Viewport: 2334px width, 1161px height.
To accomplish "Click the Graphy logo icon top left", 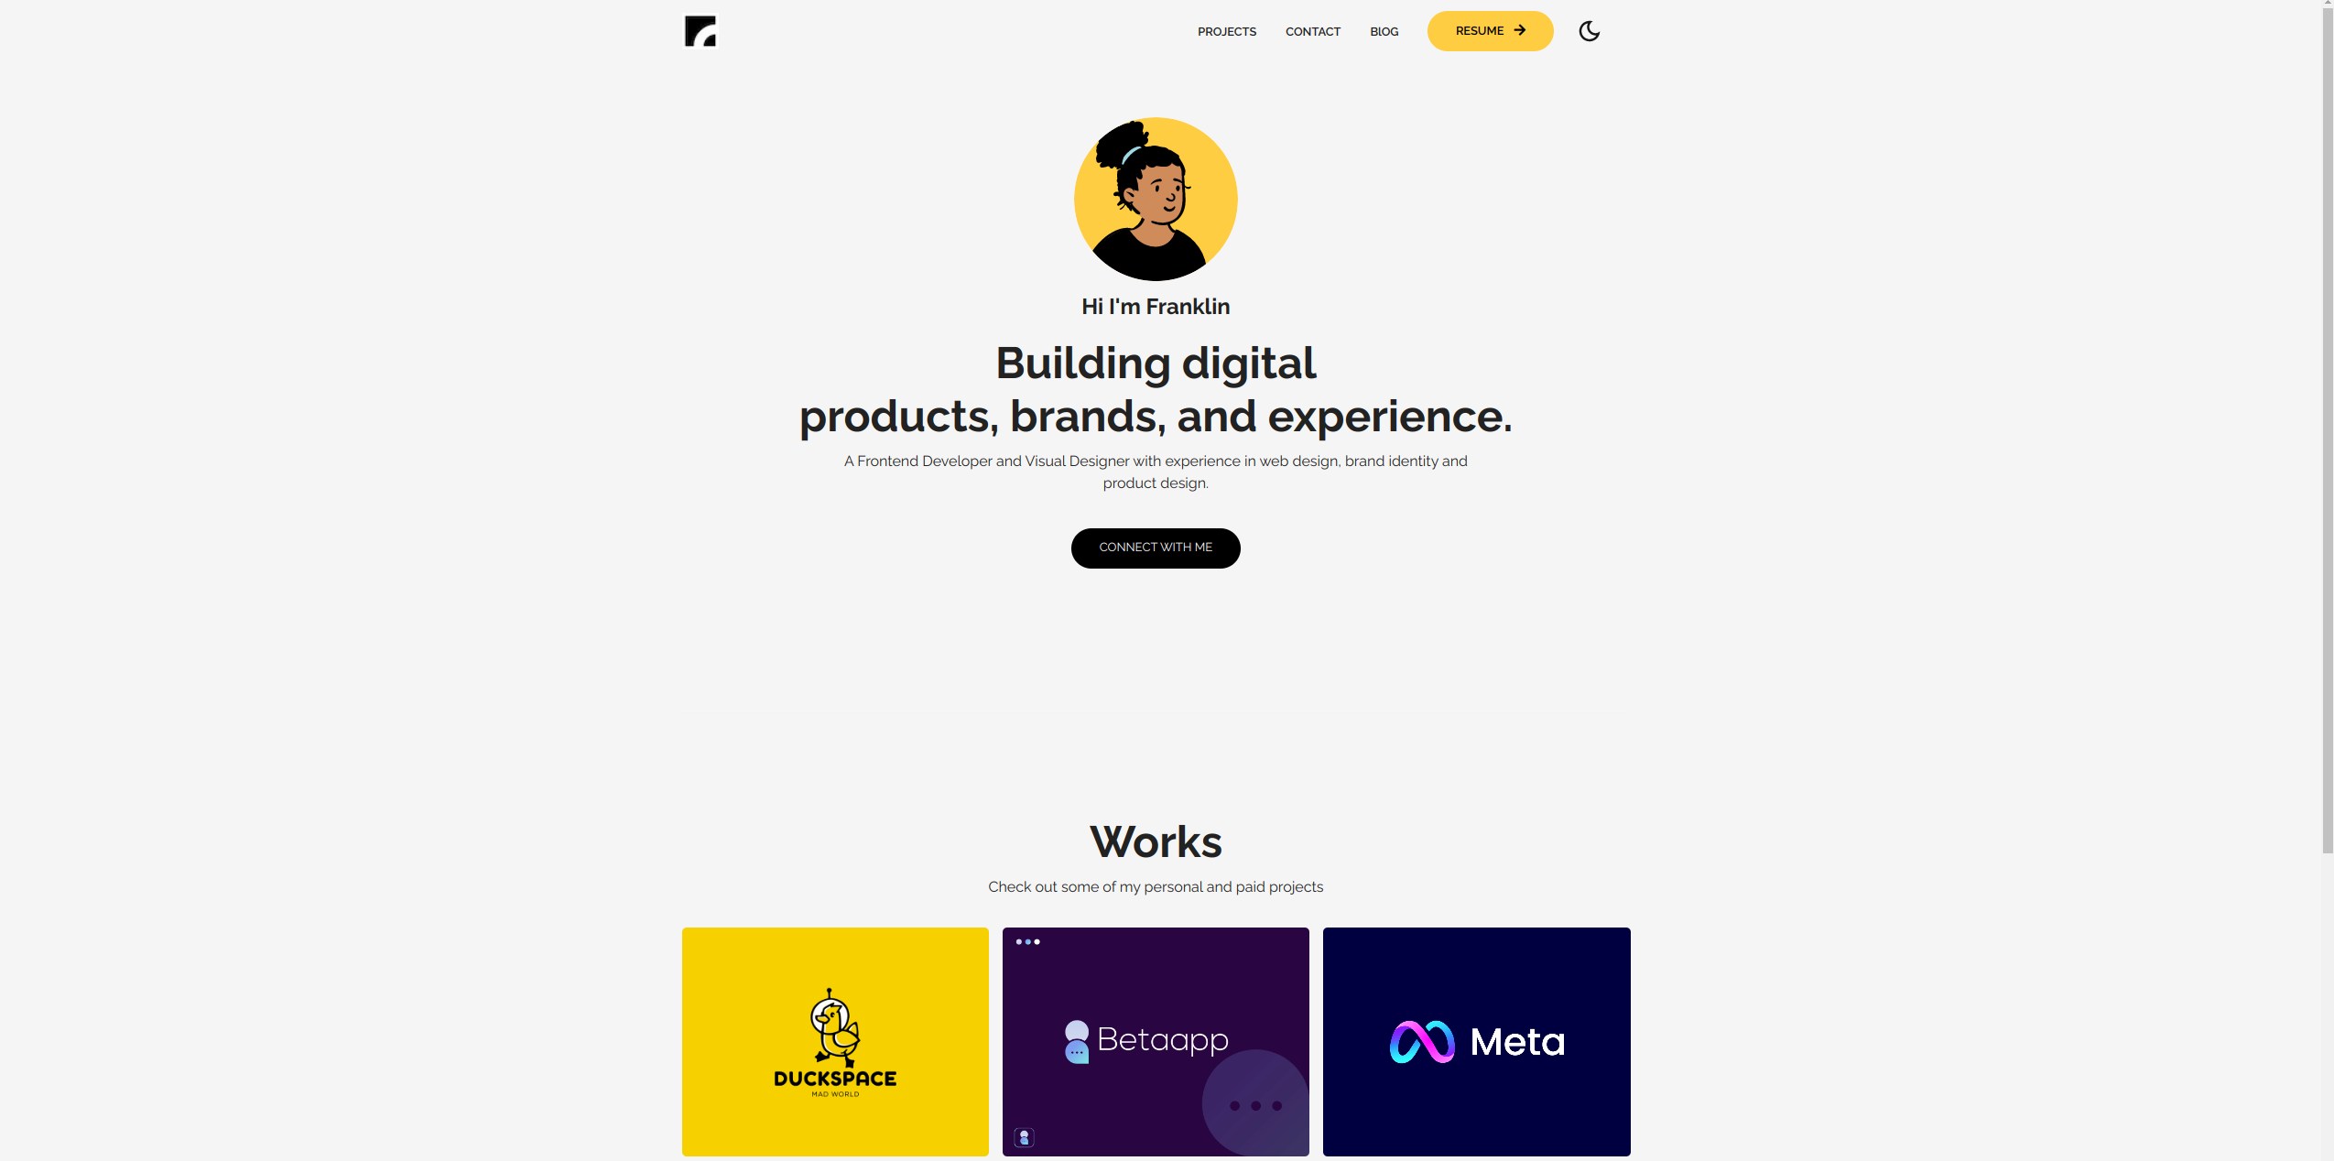I will 700,30.
